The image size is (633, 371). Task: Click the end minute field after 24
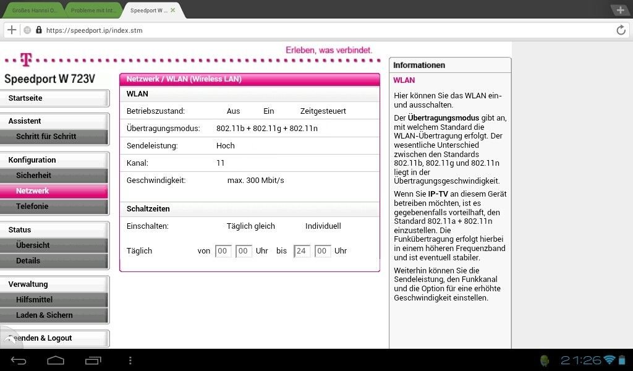click(x=322, y=251)
